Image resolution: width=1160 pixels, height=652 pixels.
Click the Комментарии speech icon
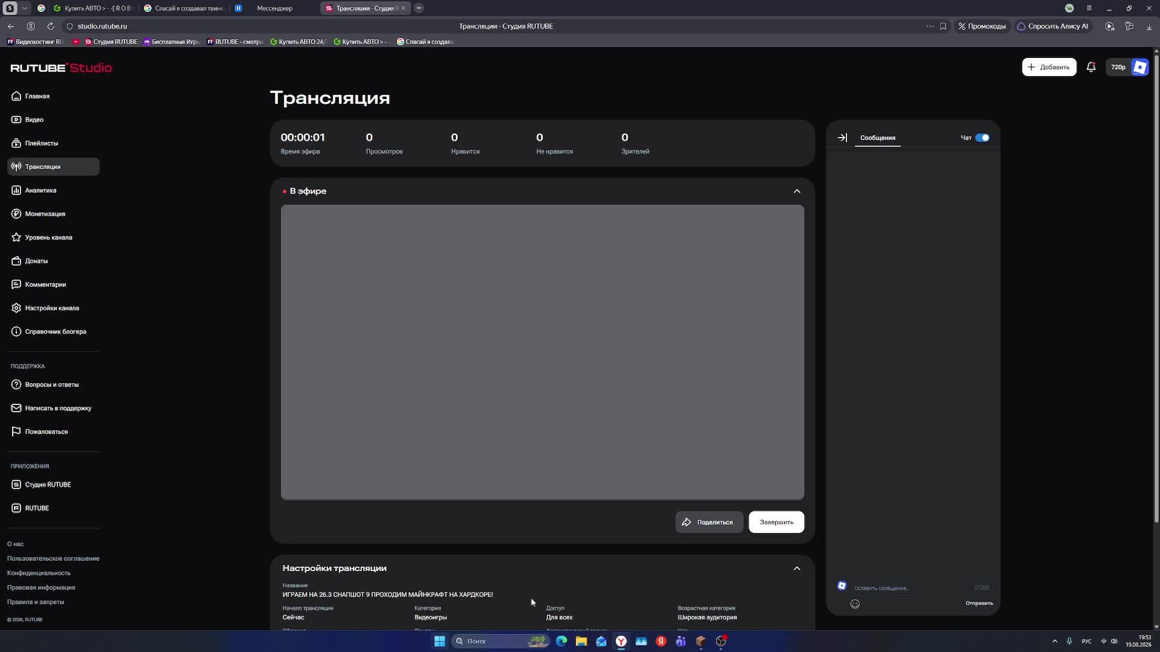16,284
